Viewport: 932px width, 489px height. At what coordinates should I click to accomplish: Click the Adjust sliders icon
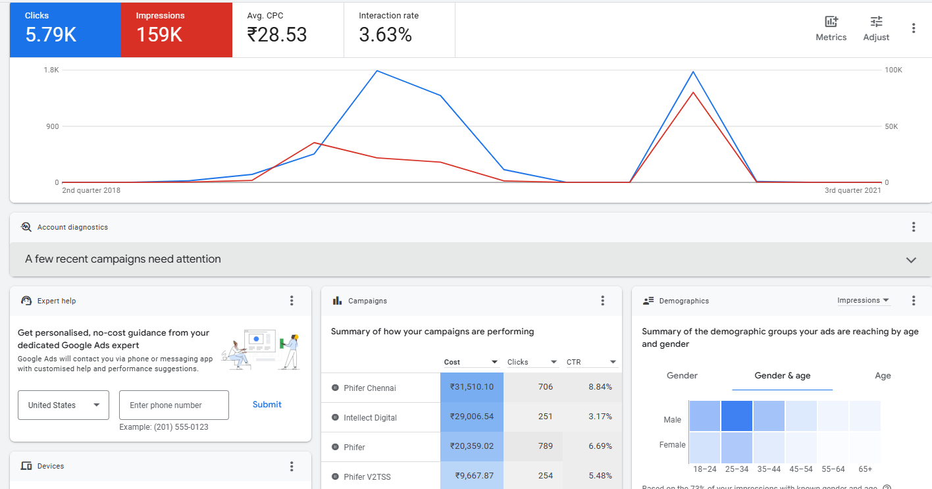point(876,29)
